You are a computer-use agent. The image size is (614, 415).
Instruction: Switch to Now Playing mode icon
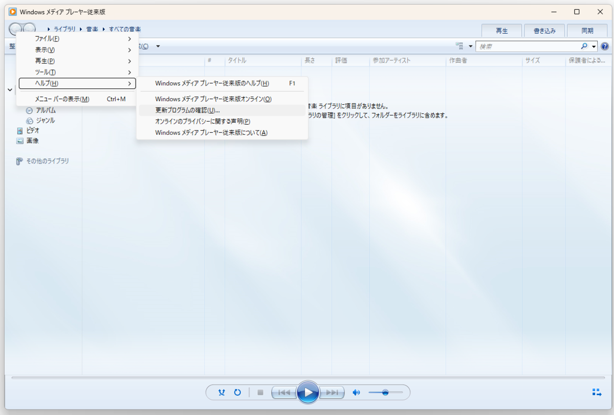[x=597, y=393]
